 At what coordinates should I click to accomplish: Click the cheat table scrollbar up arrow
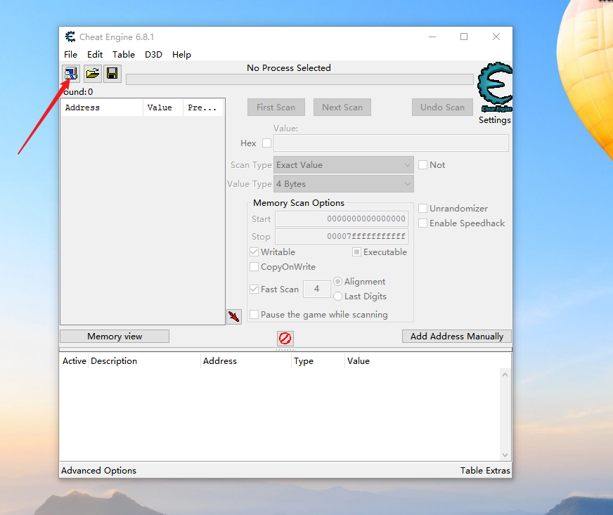pyautogui.click(x=505, y=374)
